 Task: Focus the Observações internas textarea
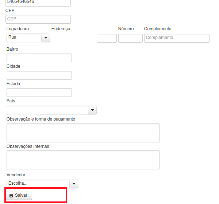tap(83, 160)
